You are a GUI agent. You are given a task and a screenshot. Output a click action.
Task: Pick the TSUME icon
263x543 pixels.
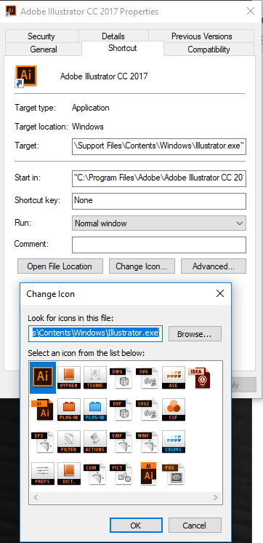[x=95, y=378]
